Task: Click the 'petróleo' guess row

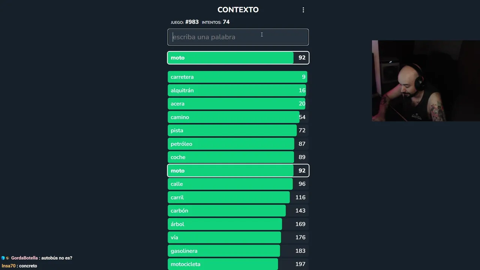Action: coord(238,144)
